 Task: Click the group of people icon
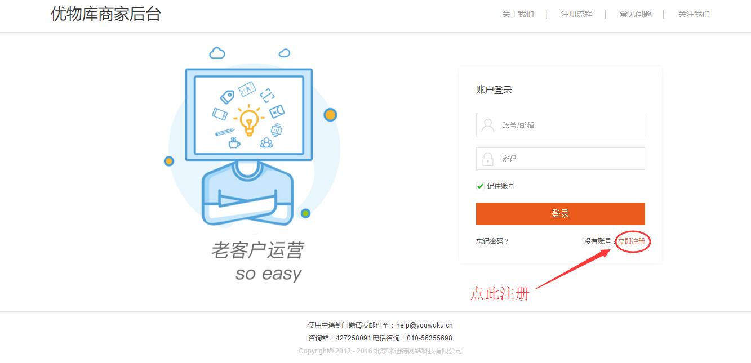(266, 143)
